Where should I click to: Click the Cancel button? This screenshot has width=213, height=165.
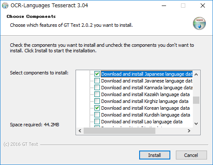191,155
